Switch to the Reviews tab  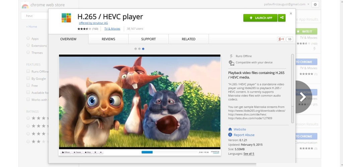tap(108, 39)
